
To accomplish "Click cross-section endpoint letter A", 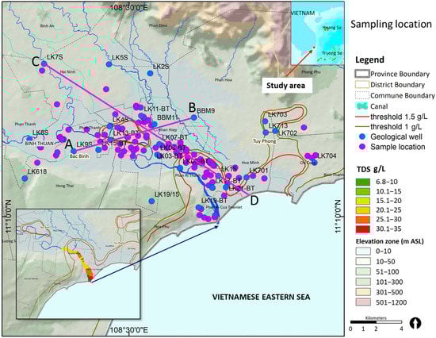I will [x=69, y=144].
